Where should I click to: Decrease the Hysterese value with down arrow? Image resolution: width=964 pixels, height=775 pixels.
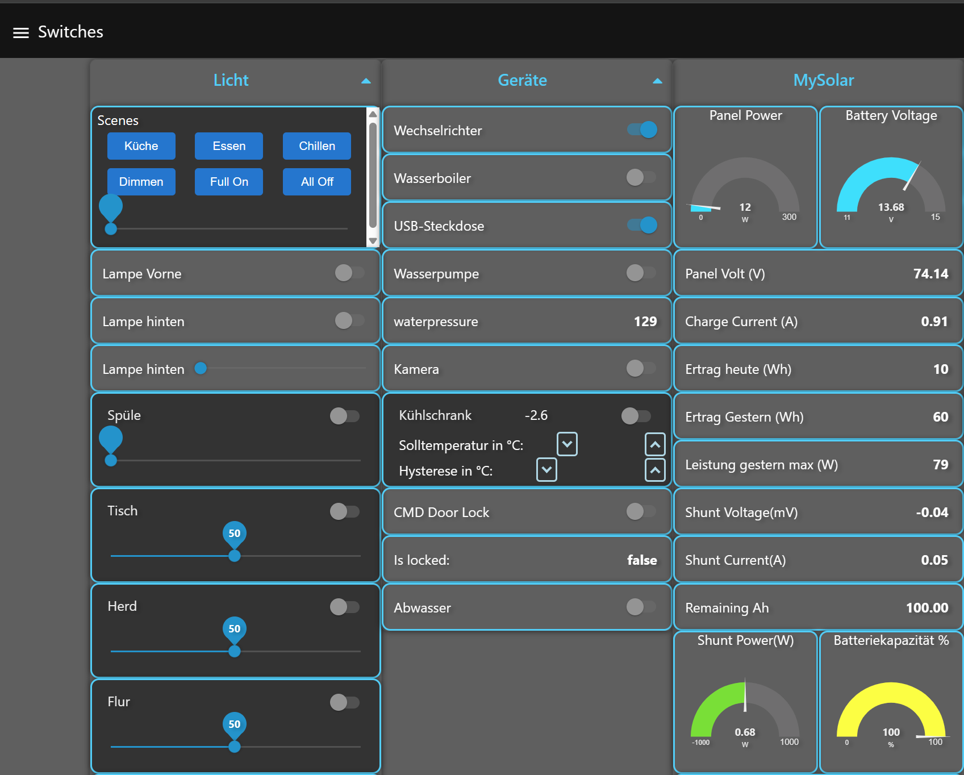(x=546, y=470)
